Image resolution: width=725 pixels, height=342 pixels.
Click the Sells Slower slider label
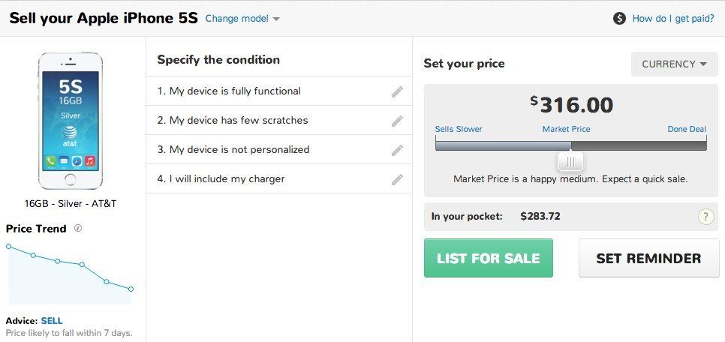pos(459,129)
